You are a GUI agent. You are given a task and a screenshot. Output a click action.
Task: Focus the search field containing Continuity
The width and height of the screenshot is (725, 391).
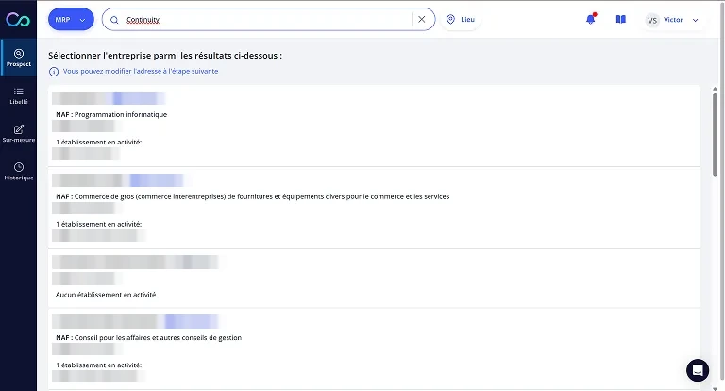coord(267,20)
